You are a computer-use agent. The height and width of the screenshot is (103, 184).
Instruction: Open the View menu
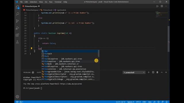point(41,2)
